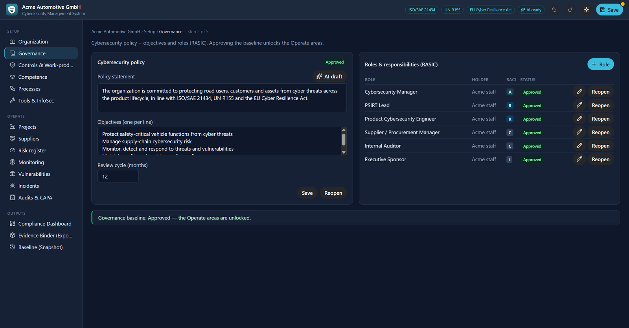The image size is (629, 328).
Task: Click the R RACI badge for PSIRT Lead
Action: point(510,105)
